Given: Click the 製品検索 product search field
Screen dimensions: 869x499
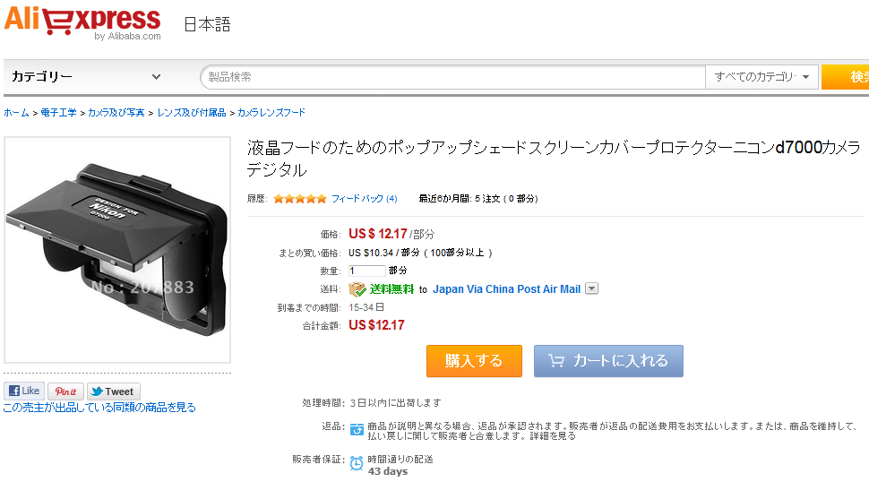Looking at the screenshot, I should [452, 77].
